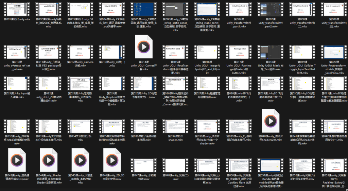
Task: Select thumbnail of 第053课unity_光照系统(七)Realtime_BakedGI
Action: [334, 165]
